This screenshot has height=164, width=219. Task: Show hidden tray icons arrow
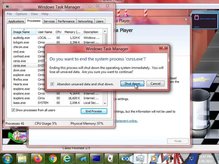click(x=185, y=159)
